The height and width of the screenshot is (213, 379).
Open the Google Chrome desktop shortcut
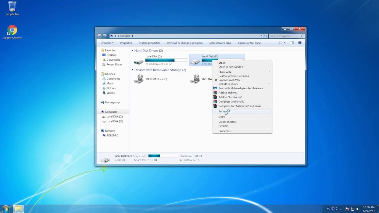(x=12, y=32)
